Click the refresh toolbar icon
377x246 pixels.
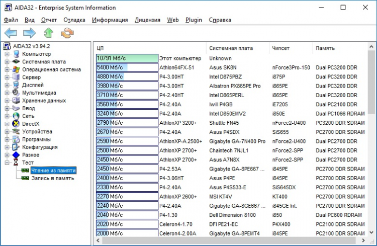click(66, 33)
